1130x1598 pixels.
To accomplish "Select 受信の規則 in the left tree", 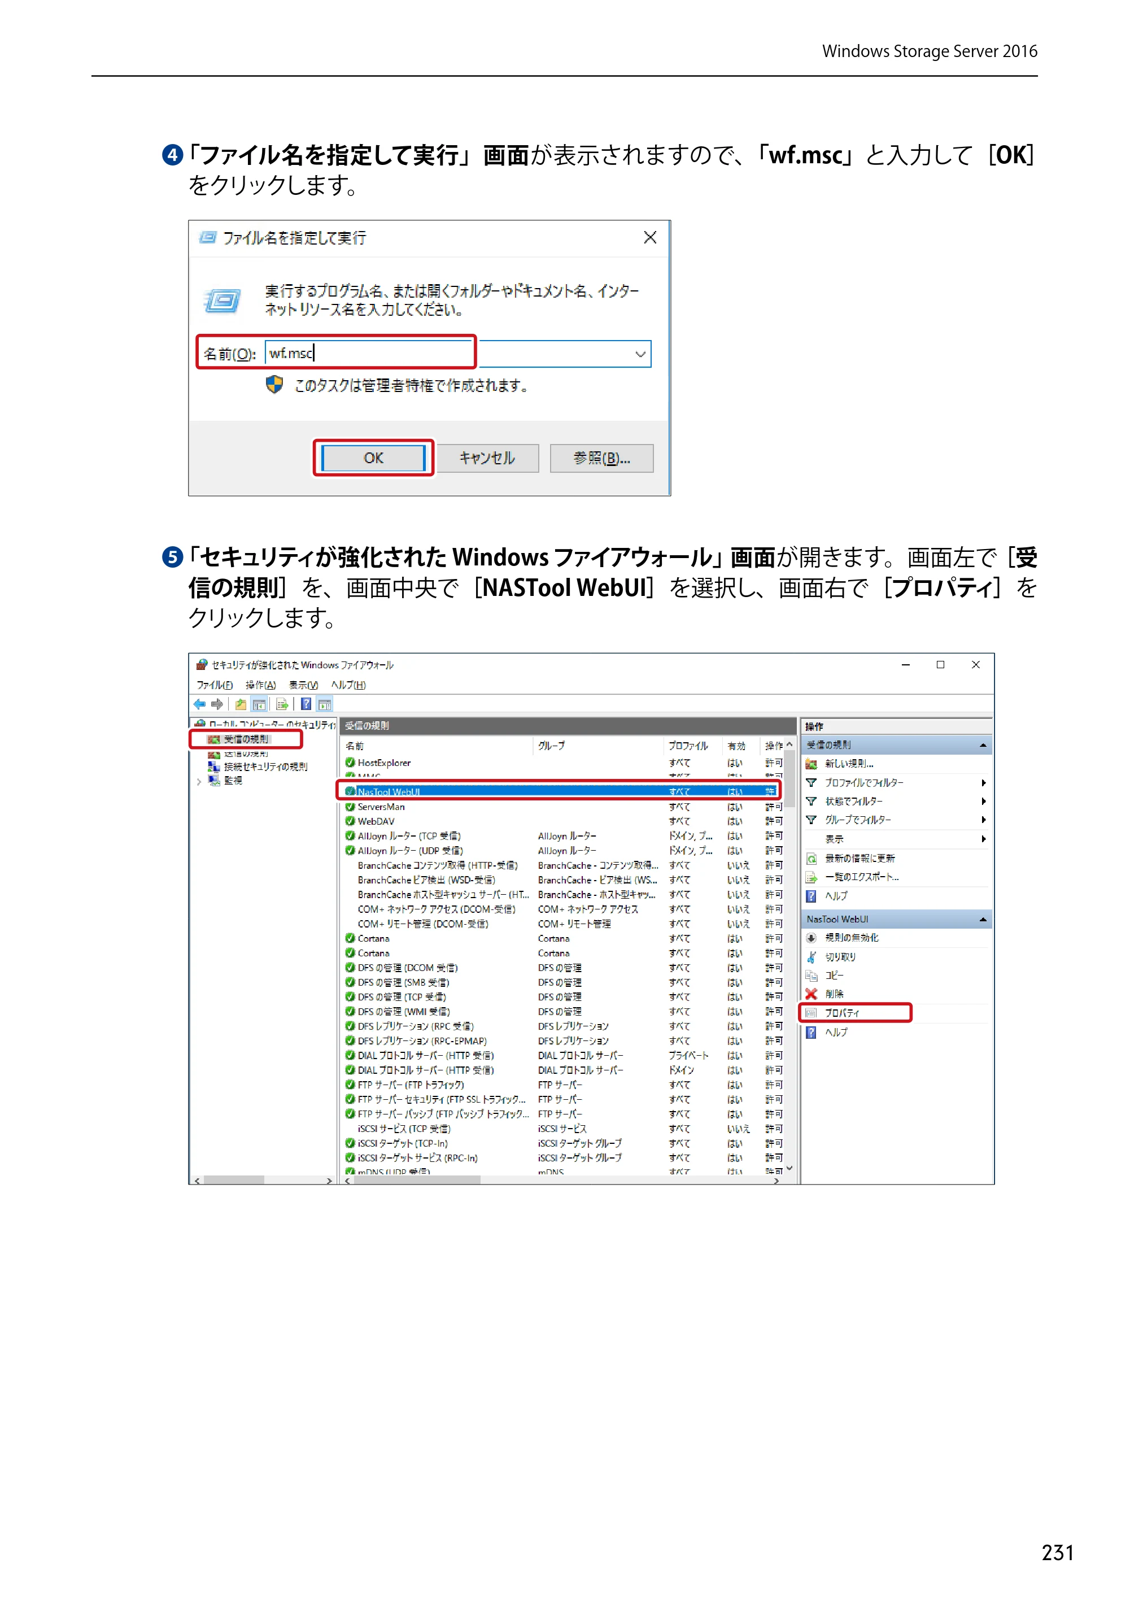I will 246,738.
